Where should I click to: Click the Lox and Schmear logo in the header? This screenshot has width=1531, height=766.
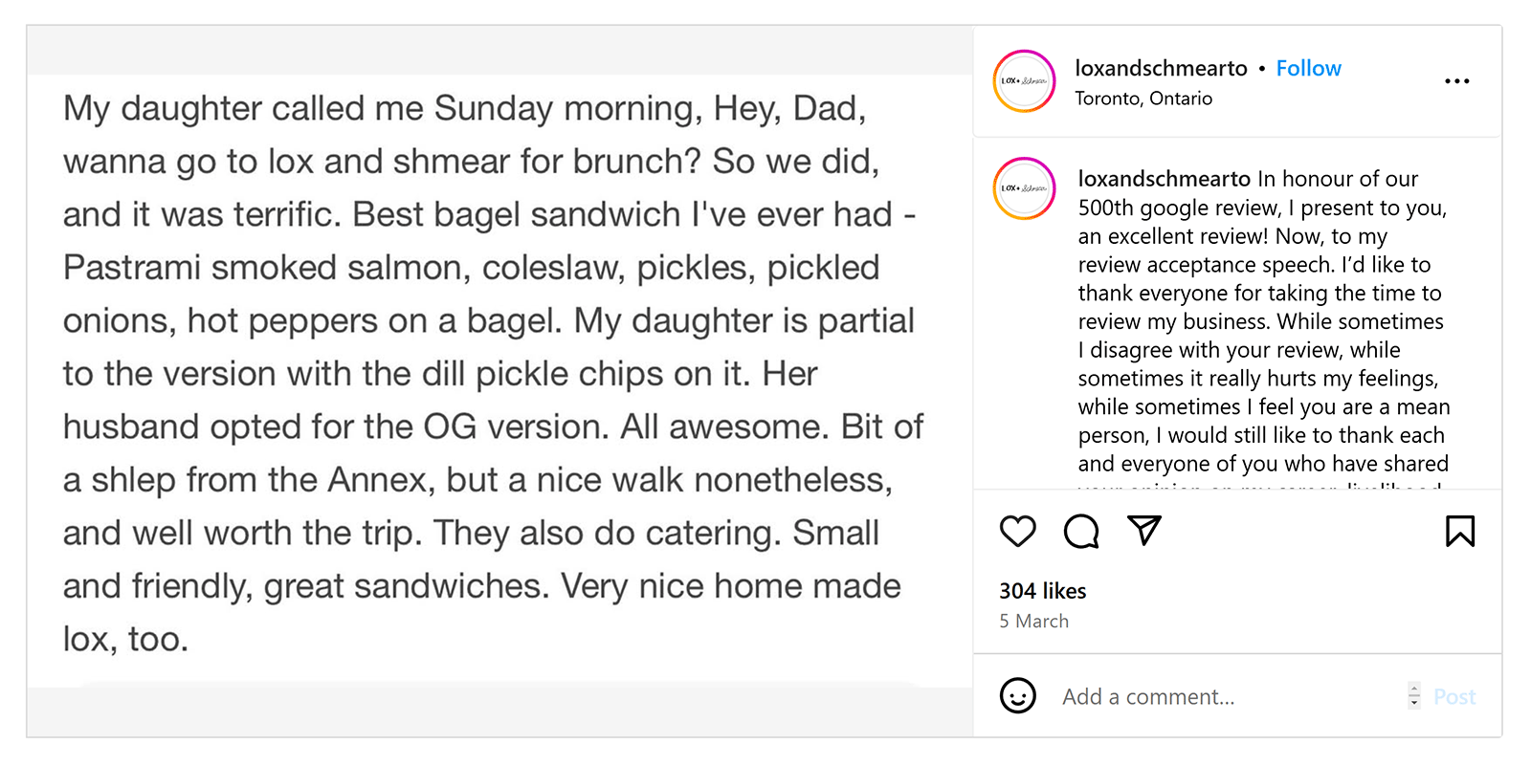pos(1024,81)
